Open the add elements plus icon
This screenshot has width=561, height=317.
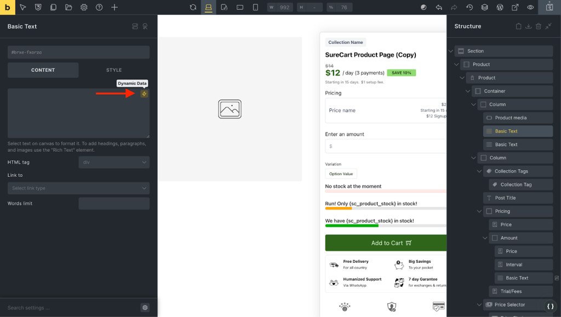click(x=114, y=7)
